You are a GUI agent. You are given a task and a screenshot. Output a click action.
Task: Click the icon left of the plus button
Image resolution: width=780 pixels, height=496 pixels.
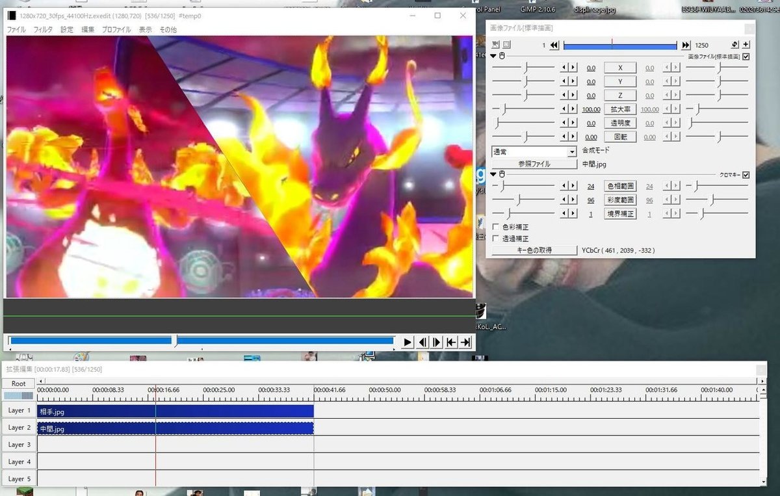734,44
